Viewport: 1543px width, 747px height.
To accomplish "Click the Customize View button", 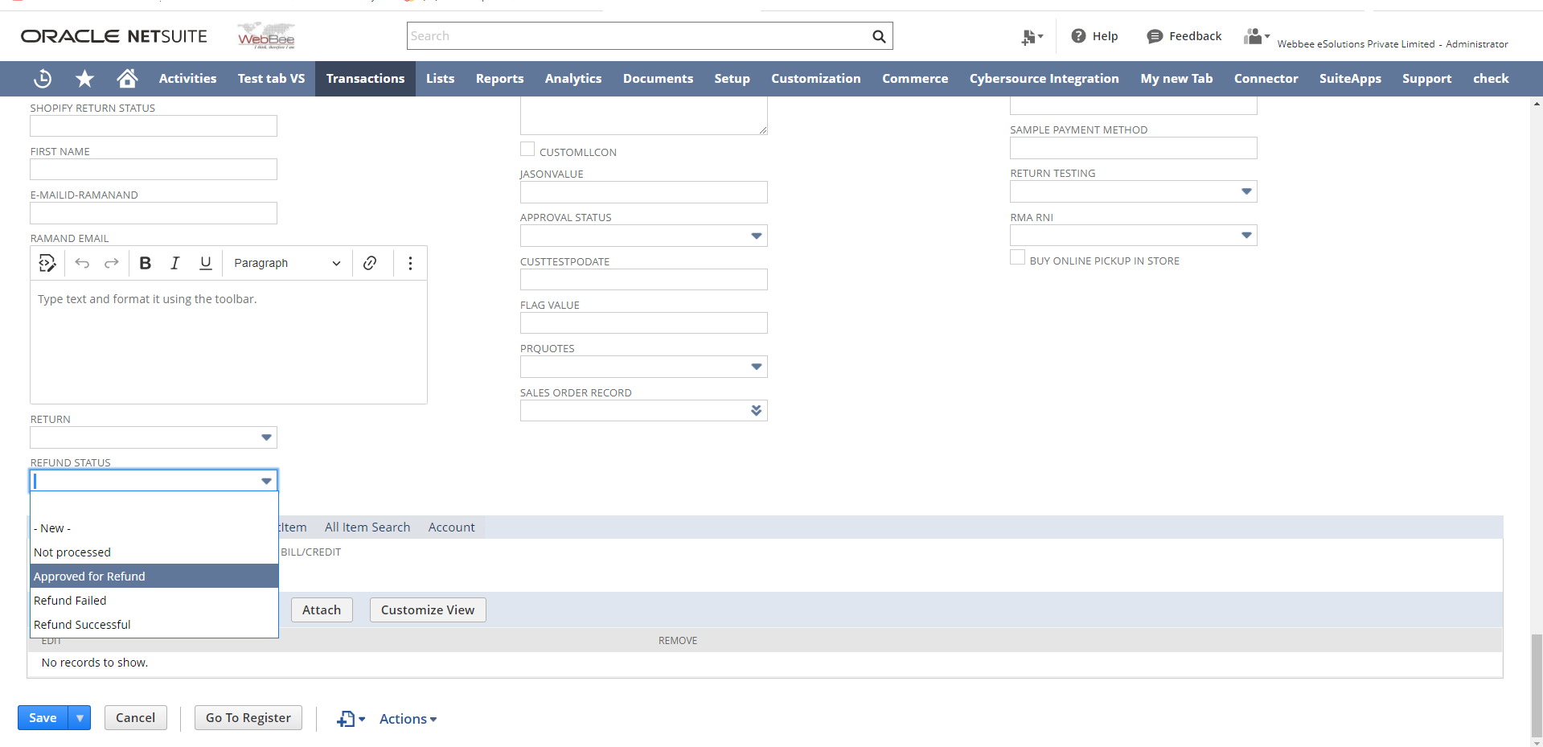I will [427, 610].
